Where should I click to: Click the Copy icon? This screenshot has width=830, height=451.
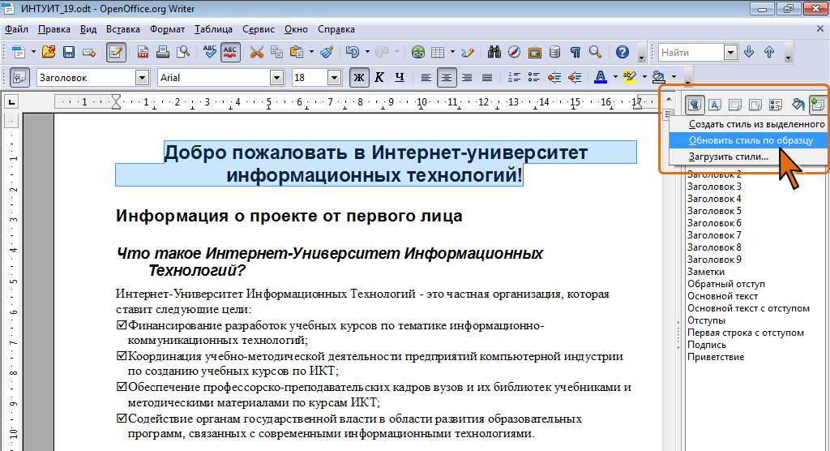pos(277,52)
